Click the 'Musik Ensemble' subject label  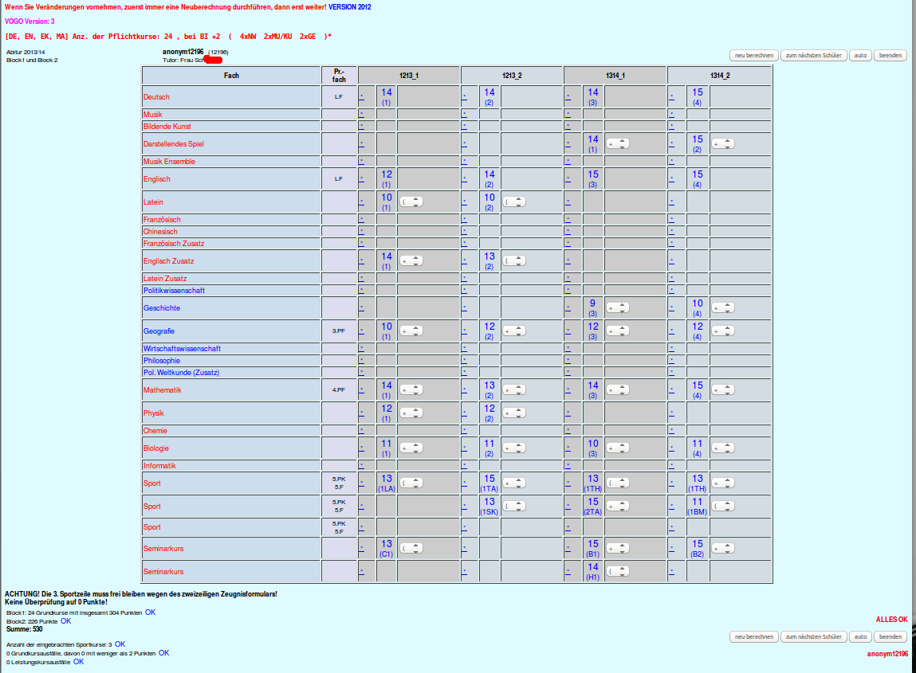(x=170, y=162)
